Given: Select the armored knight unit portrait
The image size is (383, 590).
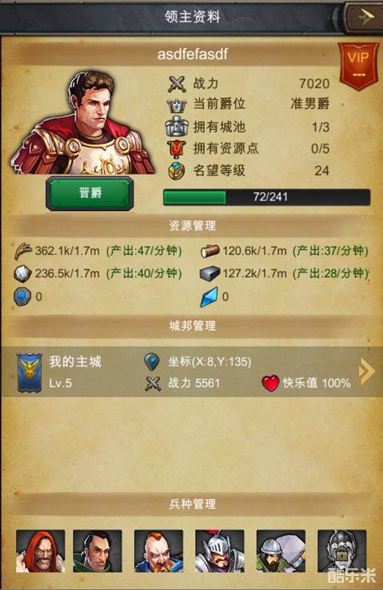Looking at the screenshot, I should 219,551.
